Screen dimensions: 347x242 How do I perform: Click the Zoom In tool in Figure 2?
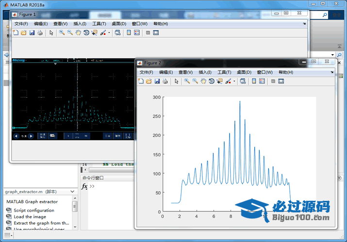(187, 81)
